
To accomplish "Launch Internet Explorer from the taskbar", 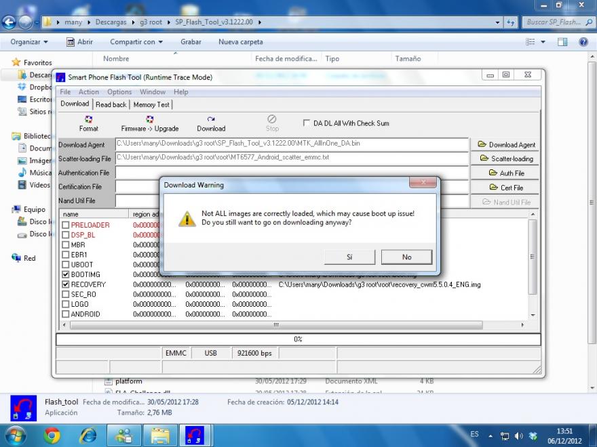I will [x=88, y=435].
